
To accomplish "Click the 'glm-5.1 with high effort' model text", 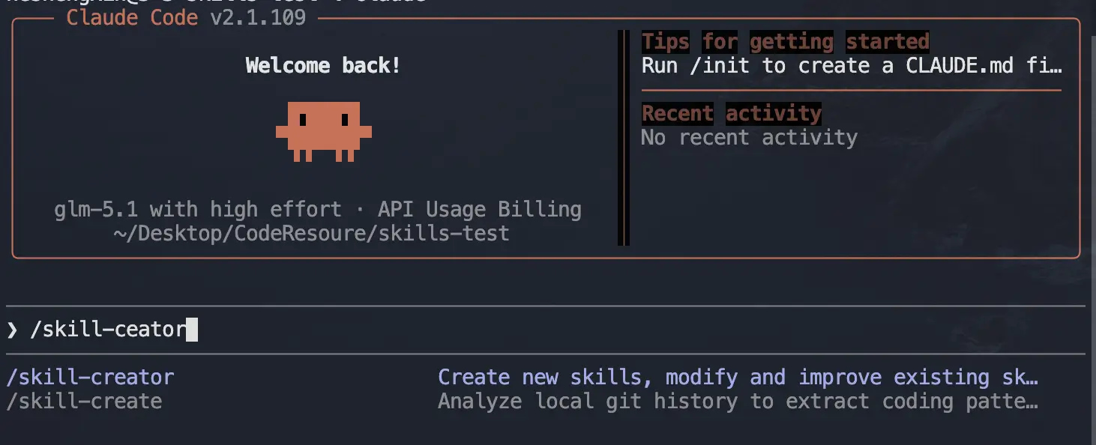I will 197,209.
